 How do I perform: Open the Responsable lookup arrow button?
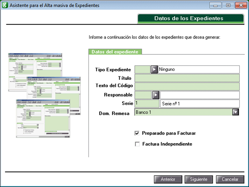click(156, 95)
